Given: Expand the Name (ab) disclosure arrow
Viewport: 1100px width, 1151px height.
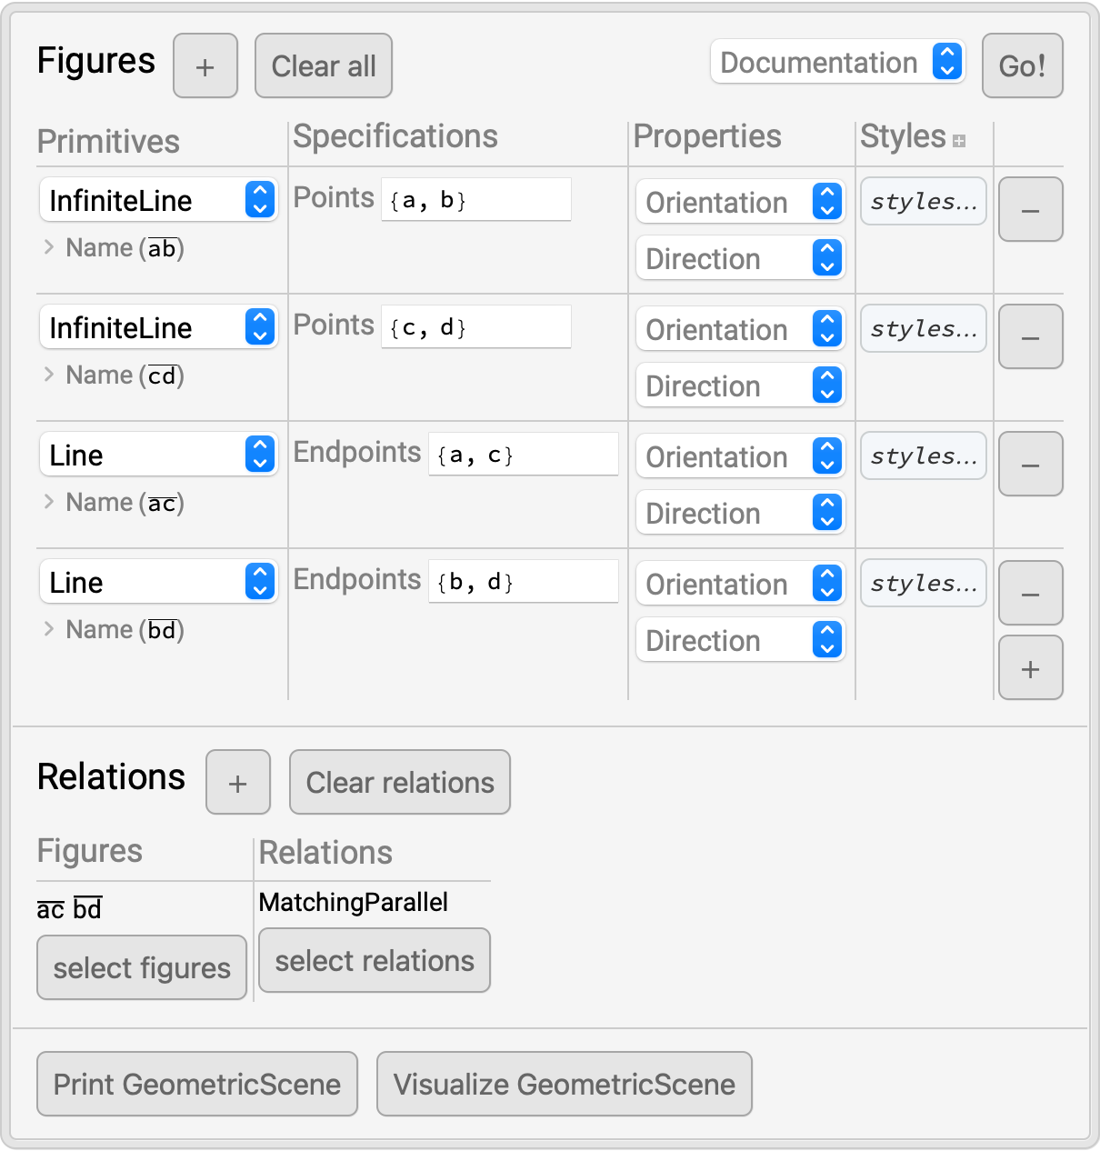Looking at the screenshot, I should [x=49, y=247].
